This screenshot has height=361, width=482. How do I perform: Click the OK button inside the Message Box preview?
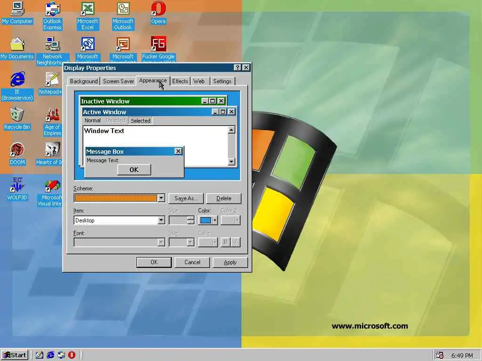click(134, 170)
